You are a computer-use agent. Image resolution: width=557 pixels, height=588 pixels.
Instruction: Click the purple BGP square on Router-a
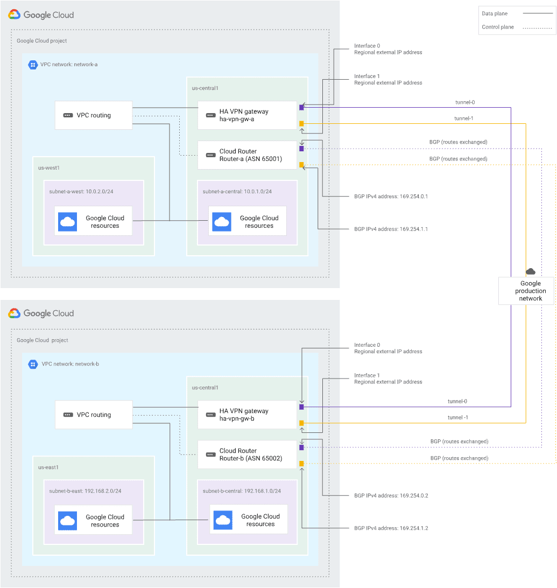point(301,149)
